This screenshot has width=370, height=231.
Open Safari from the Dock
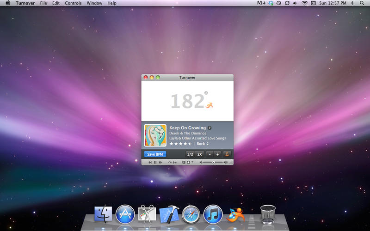(191, 214)
